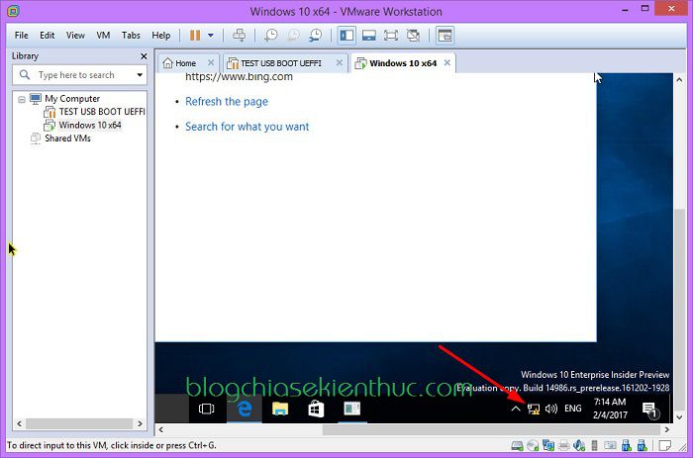Open the Windows Store taskbar icon
The width and height of the screenshot is (693, 458).
pos(316,409)
